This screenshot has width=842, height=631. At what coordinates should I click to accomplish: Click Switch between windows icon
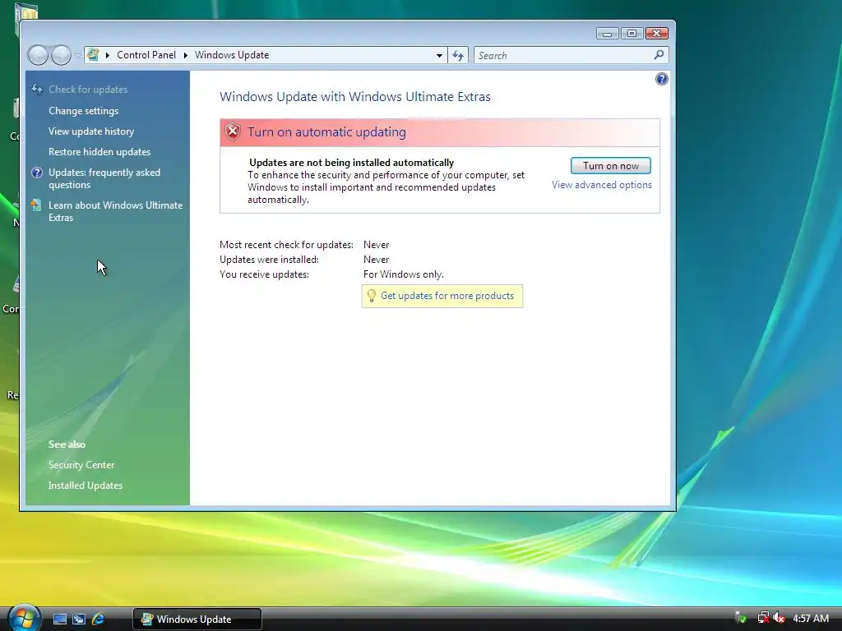click(x=79, y=619)
